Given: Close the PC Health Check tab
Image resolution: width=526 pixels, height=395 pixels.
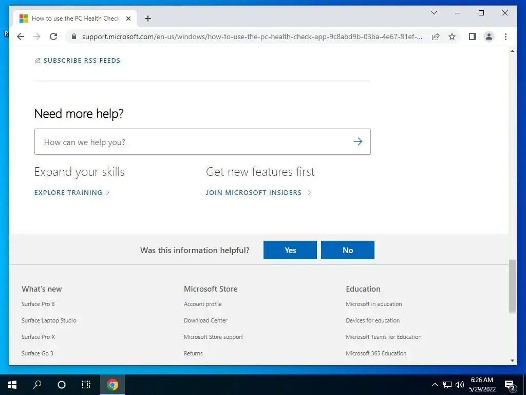Looking at the screenshot, I should [x=128, y=19].
